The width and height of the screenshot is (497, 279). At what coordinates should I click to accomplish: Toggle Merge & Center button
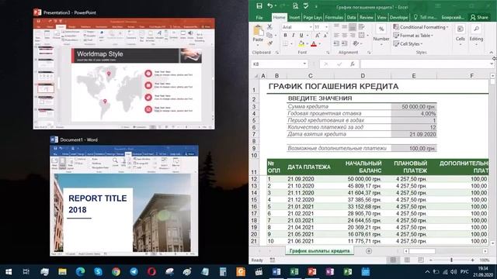pos(361,35)
